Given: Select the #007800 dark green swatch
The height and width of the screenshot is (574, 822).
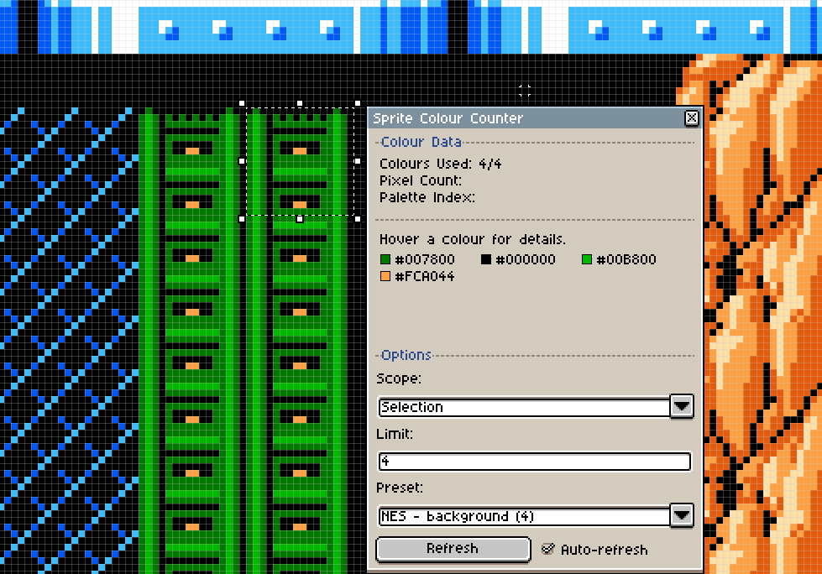Looking at the screenshot, I should [x=385, y=259].
